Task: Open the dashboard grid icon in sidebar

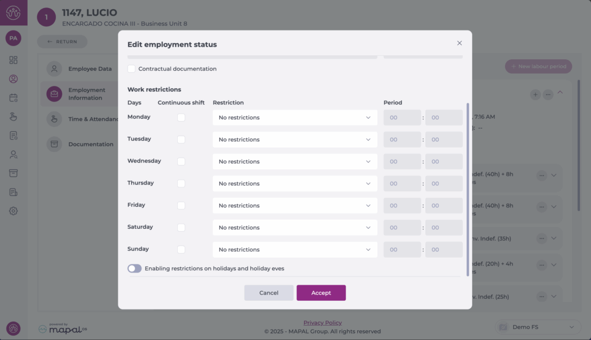Action: point(13,60)
